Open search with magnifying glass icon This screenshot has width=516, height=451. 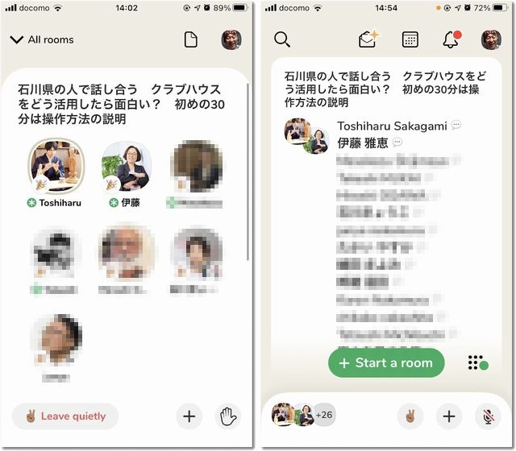(282, 39)
